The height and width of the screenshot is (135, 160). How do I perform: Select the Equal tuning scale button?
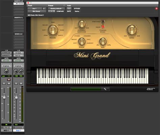pyautogui.click(x=103, y=27)
